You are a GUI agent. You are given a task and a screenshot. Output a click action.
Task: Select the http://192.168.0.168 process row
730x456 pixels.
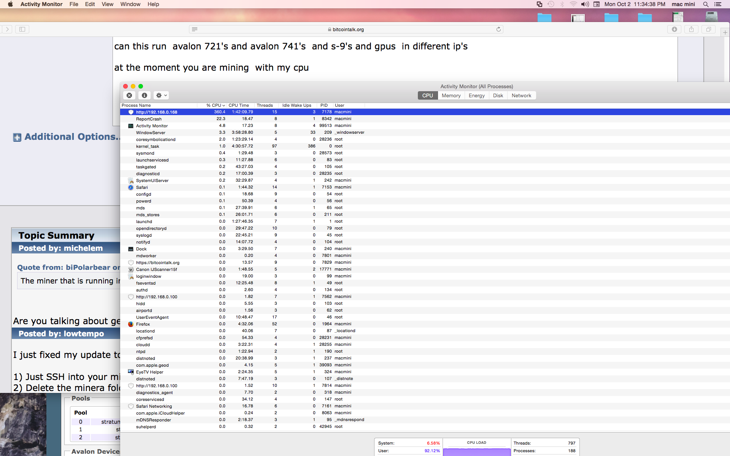pyautogui.click(x=425, y=112)
